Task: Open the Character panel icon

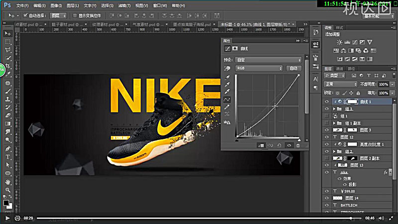Action: point(316,79)
